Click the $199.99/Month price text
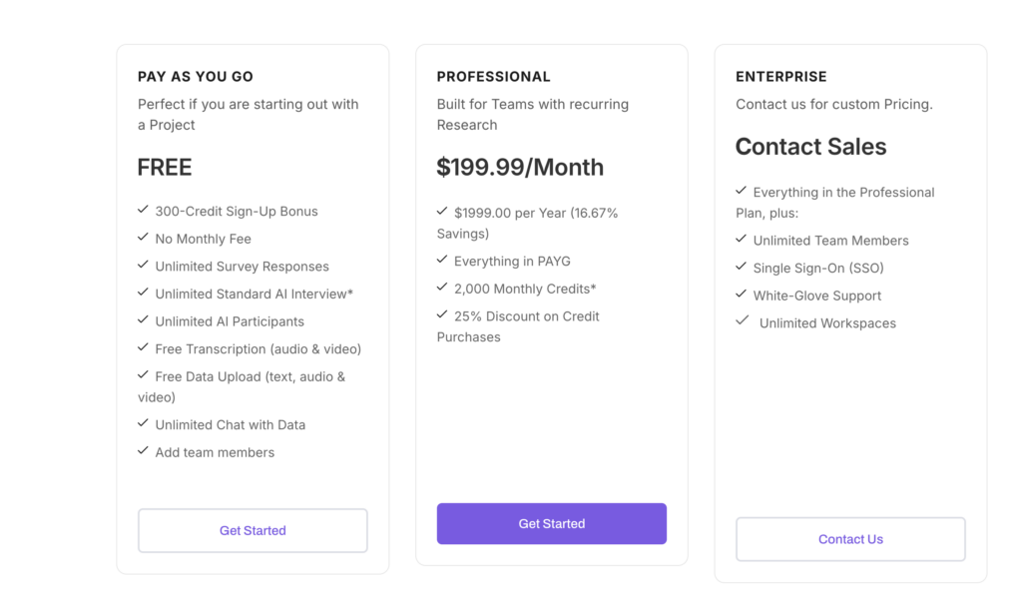This screenshot has height=603, width=1022. (x=520, y=167)
